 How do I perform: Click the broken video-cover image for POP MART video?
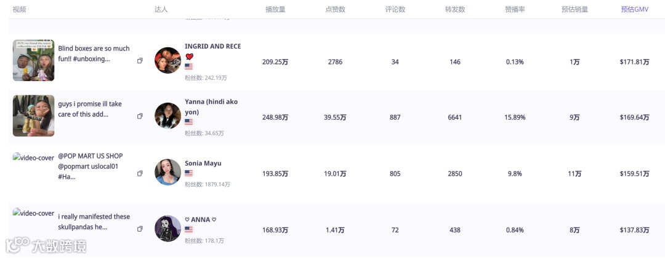tap(33, 157)
